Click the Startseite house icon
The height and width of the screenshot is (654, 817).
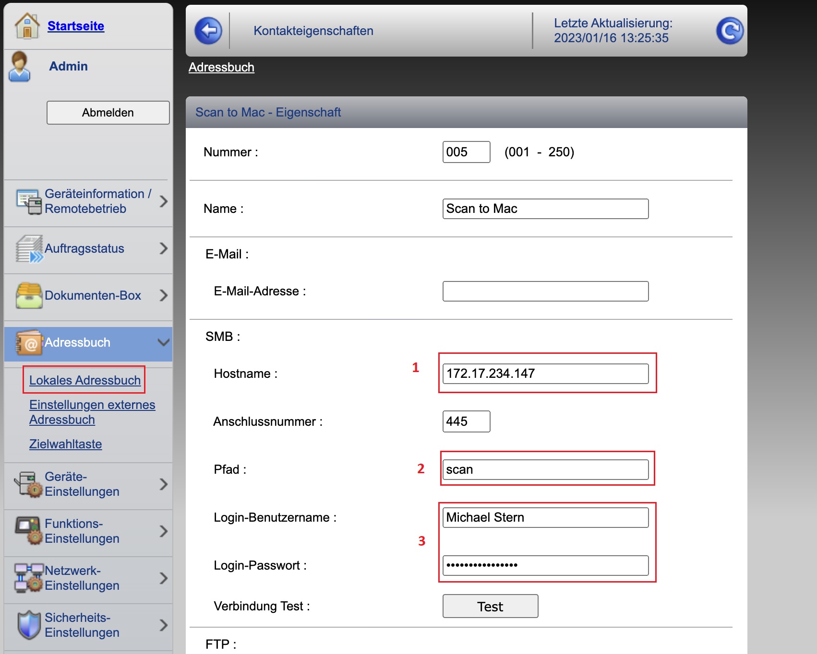[27, 26]
